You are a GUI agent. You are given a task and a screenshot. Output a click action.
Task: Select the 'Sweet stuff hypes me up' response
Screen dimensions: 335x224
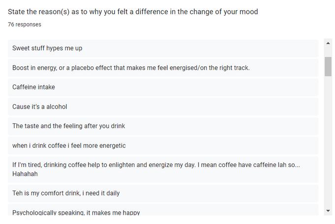(163, 48)
